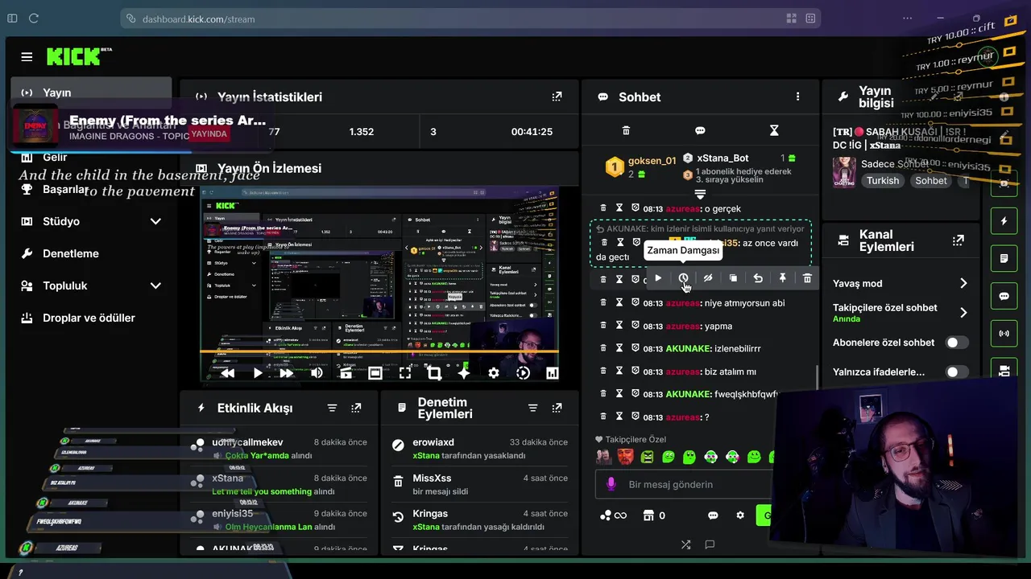Enter fullscreen on the stream preview
This screenshot has width=1031, height=579.
(x=405, y=373)
